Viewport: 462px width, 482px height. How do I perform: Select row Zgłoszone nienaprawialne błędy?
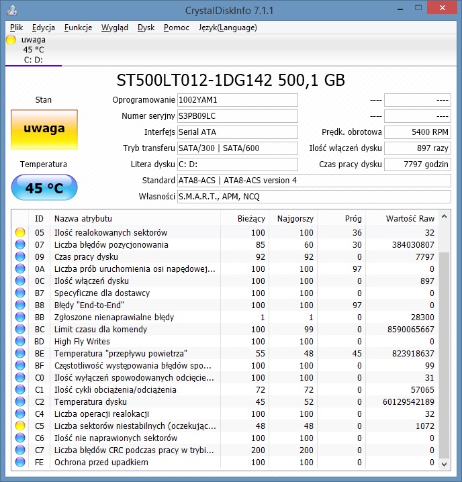[x=225, y=317]
